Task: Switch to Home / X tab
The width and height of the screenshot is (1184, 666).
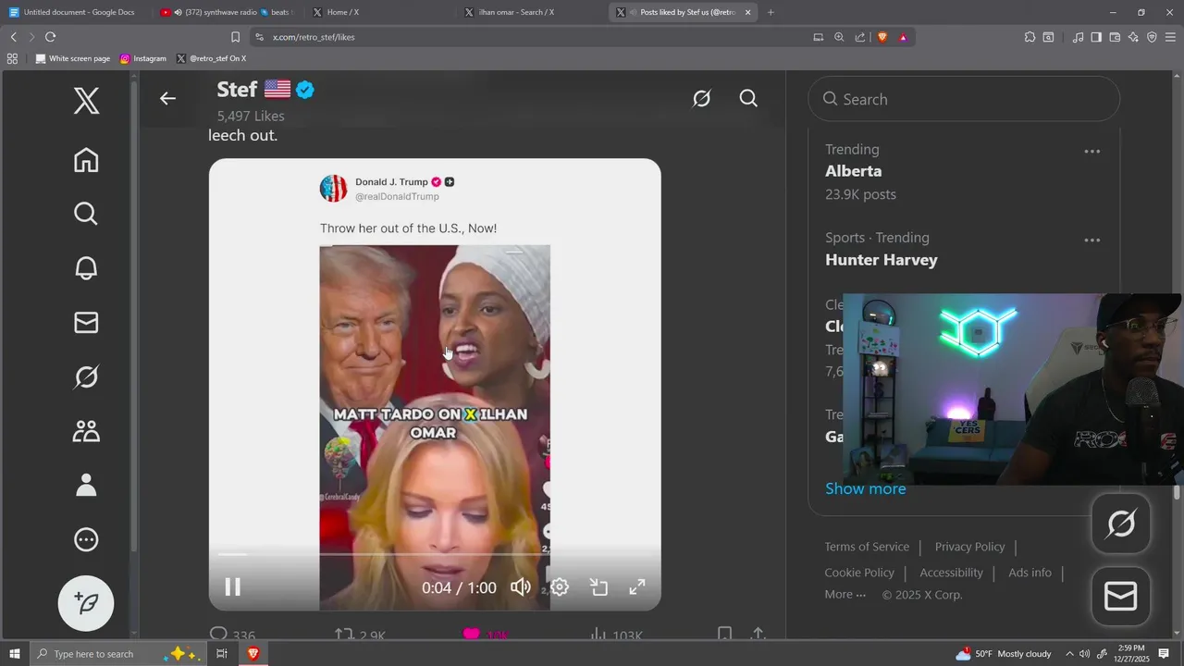Action: click(x=377, y=12)
